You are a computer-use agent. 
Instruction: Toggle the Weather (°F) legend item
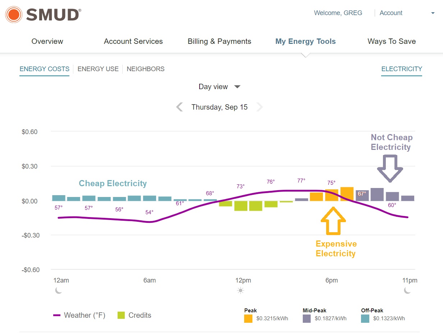click(x=79, y=315)
